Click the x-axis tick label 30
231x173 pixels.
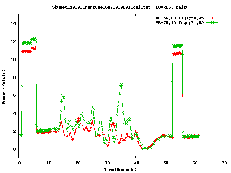[107, 163]
